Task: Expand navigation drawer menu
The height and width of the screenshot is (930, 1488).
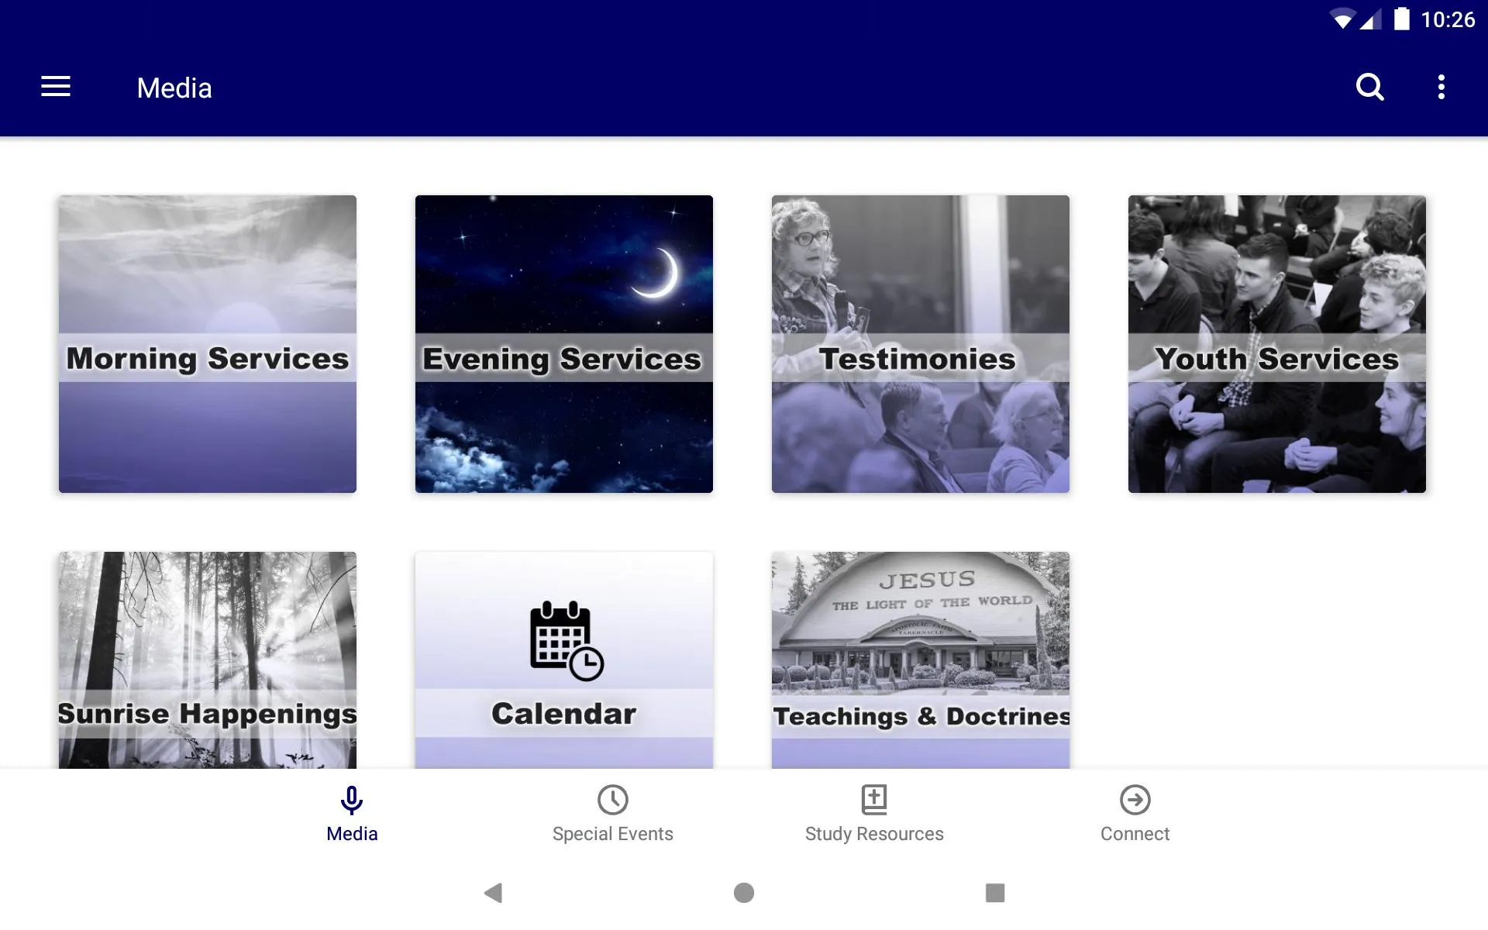Action: point(56,88)
